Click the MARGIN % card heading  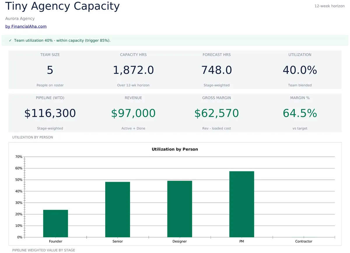[x=300, y=98]
